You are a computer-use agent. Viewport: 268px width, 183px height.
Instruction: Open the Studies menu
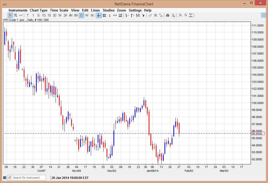click(x=109, y=10)
